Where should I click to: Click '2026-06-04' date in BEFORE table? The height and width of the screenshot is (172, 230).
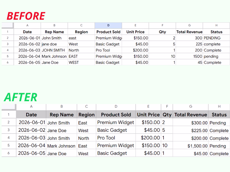[27, 56]
